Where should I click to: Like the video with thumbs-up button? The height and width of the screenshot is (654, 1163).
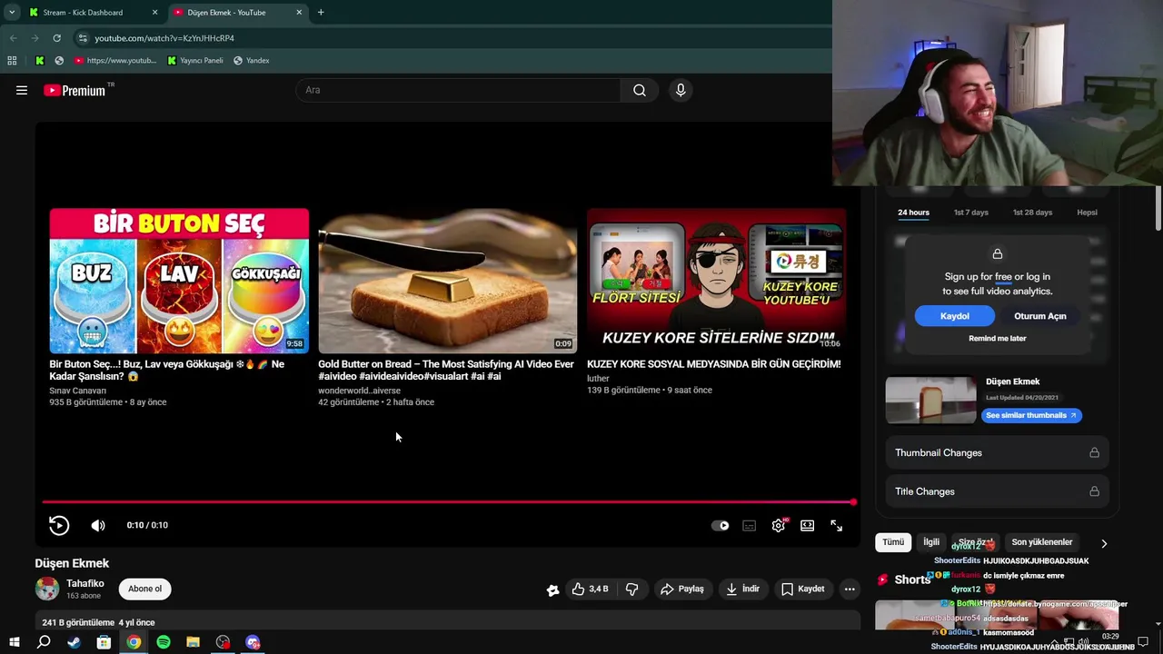coord(590,589)
